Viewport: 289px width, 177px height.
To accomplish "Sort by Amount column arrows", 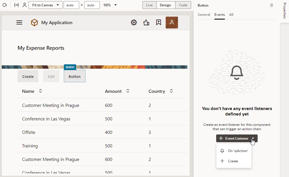I will coord(128,91).
